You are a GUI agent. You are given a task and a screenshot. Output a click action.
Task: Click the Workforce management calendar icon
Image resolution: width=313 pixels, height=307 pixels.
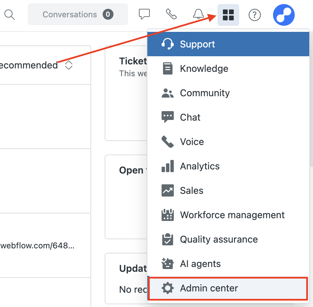[167, 215]
